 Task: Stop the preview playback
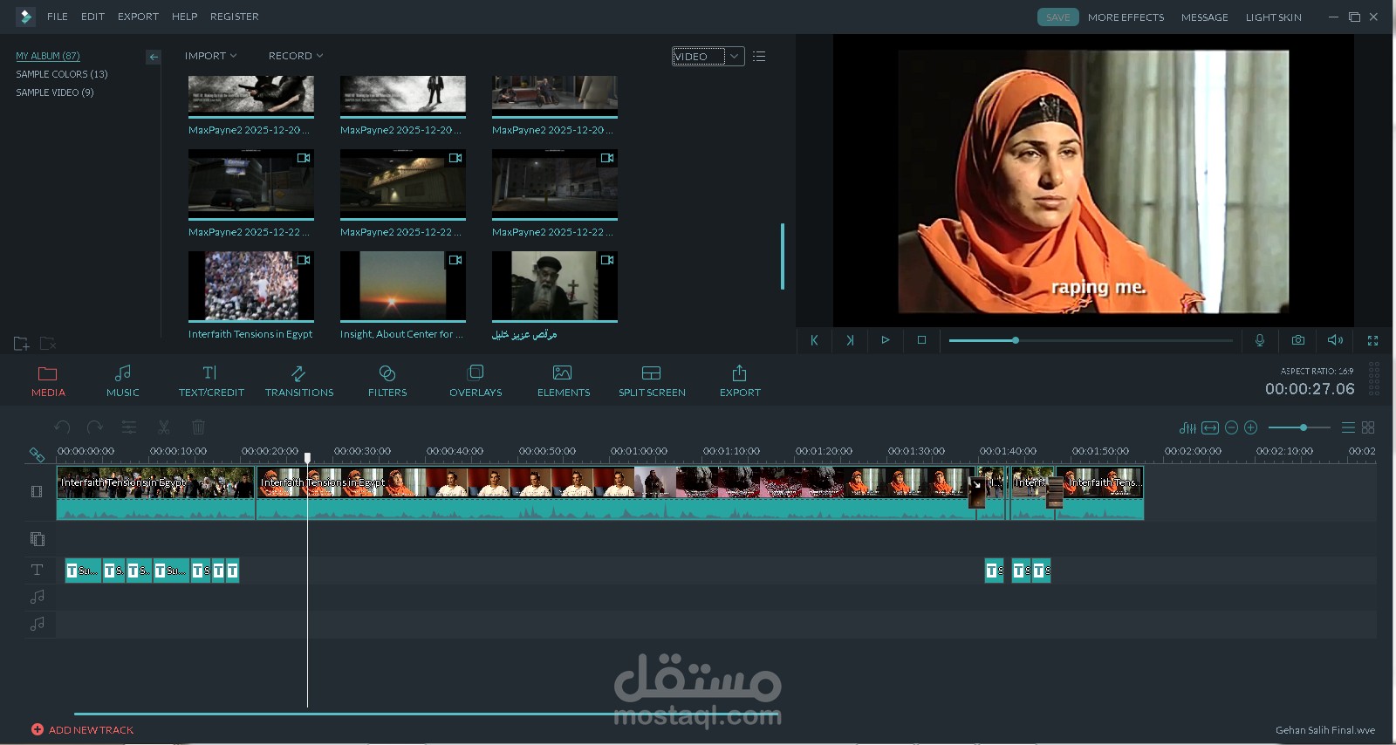pos(921,340)
